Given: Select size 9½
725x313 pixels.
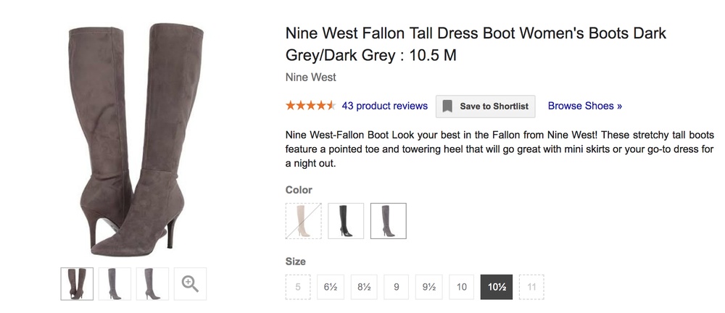Looking at the screenshot, I should [x=428, y=287].
